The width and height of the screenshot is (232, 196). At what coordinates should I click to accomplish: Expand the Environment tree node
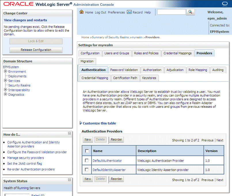pyautogui.click(x=5, y=71)
